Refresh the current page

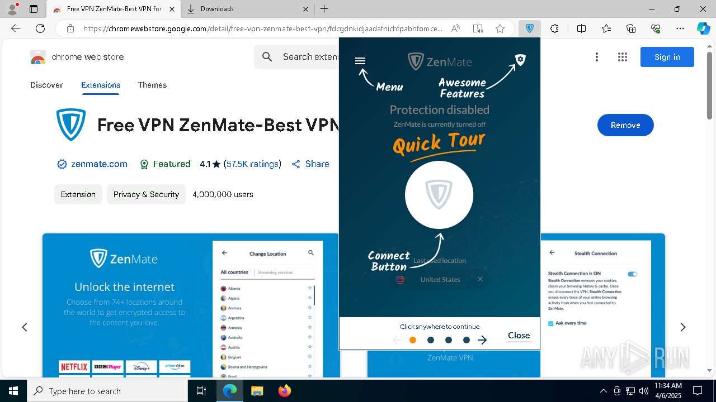click(x=40, y=28)
